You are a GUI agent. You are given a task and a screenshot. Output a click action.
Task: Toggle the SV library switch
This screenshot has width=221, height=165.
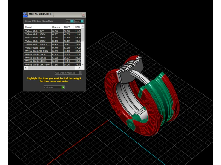tap(72, 21)
